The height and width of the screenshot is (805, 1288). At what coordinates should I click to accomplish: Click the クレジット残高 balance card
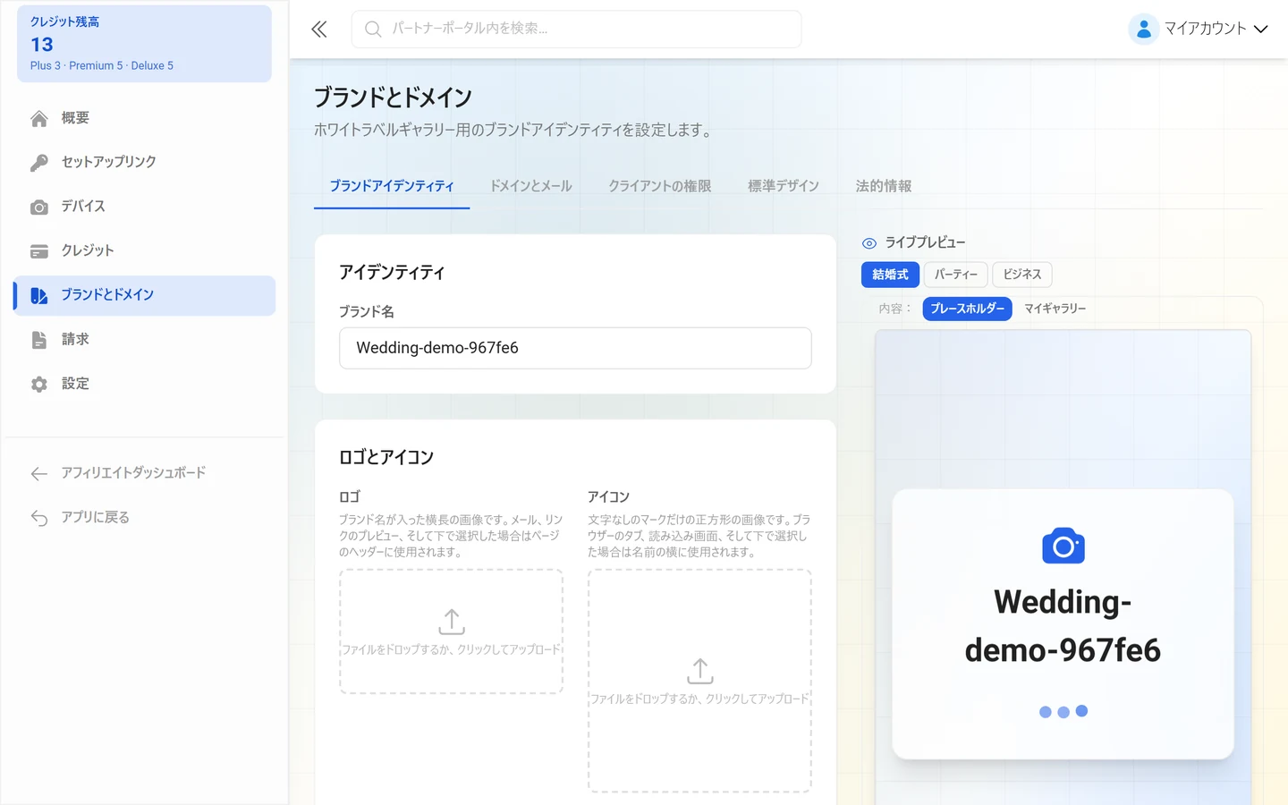pos(144,44)
